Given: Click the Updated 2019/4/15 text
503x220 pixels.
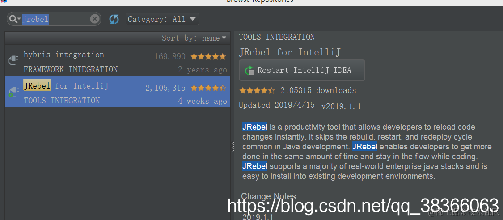Looking at the screenshot, I should point(277,105).
